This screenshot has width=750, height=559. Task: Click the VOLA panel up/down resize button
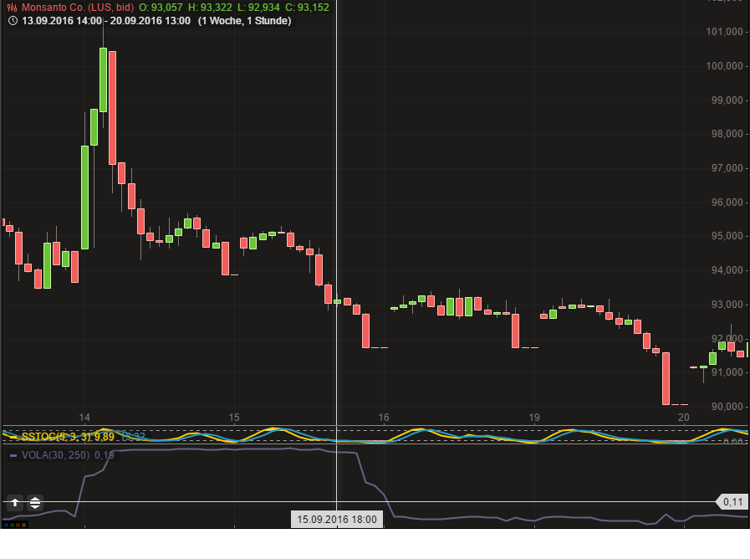click(35, 503)
